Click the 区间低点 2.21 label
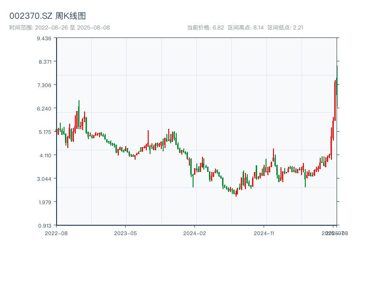Viewport: 374px width, 281px height. pos(285,28)
